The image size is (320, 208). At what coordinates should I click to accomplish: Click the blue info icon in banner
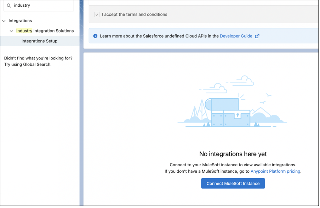coord(95,36)
